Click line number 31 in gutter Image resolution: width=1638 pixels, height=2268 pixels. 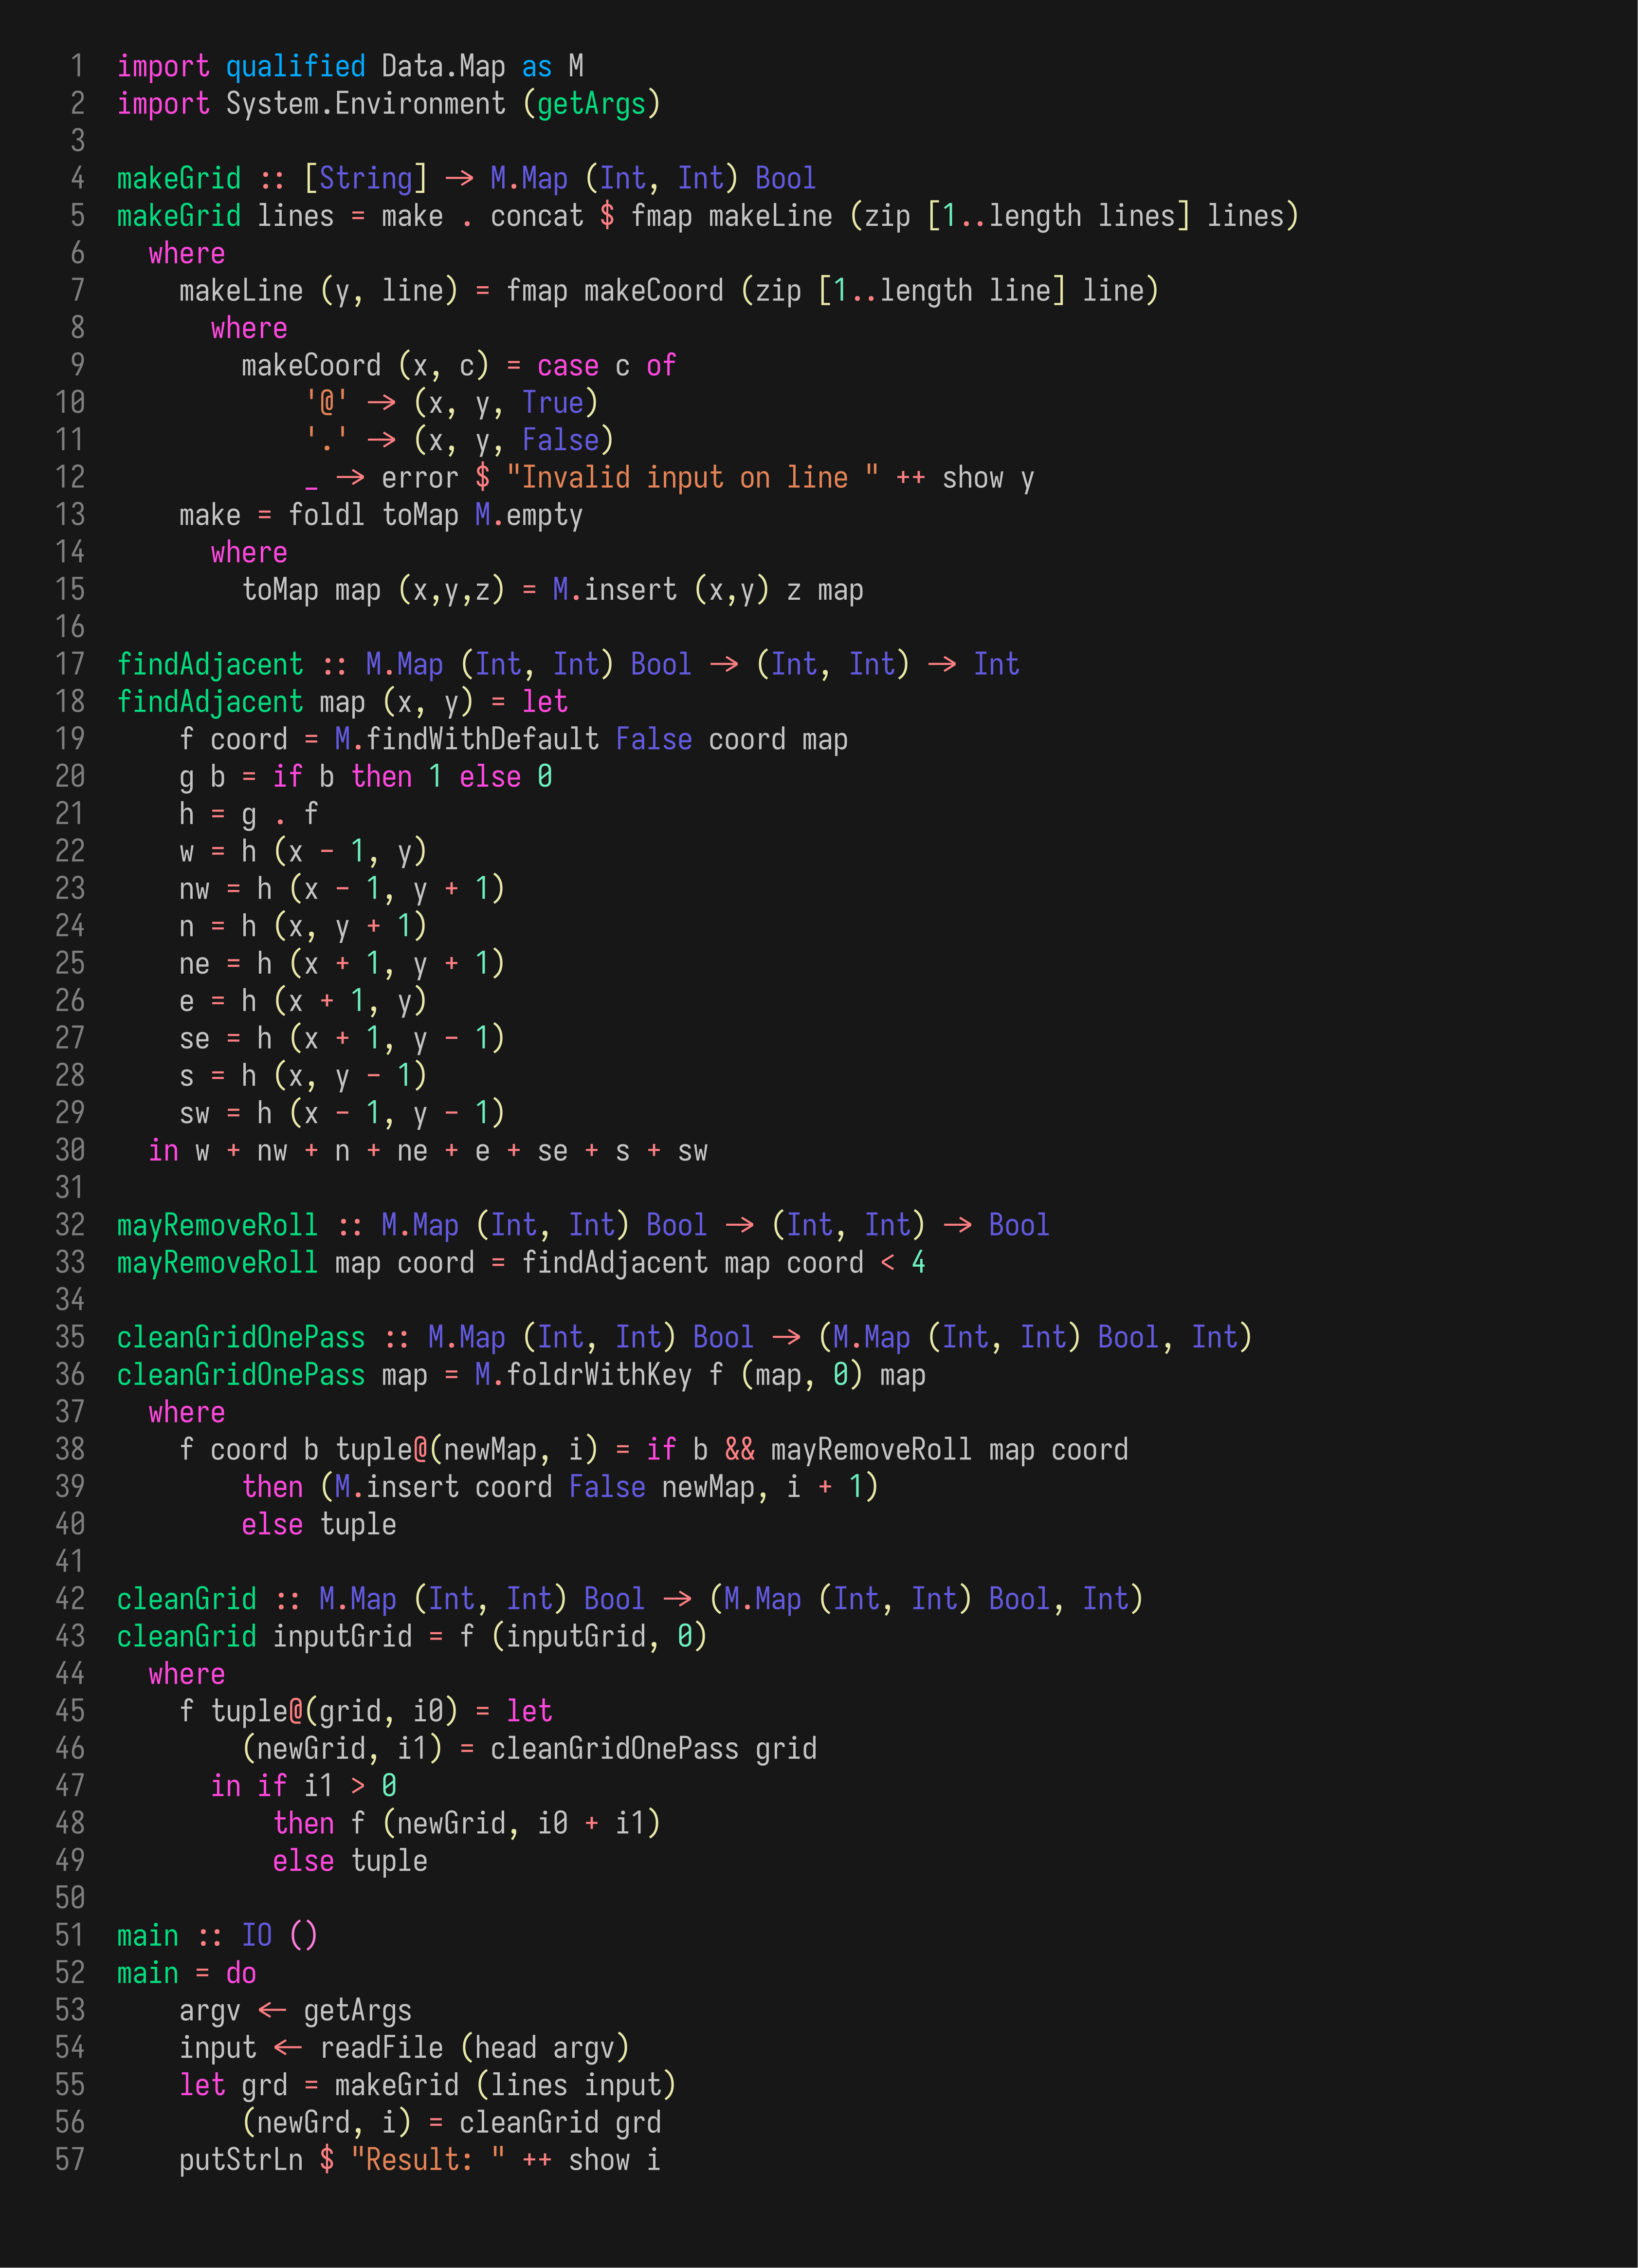click(70, 1187)
